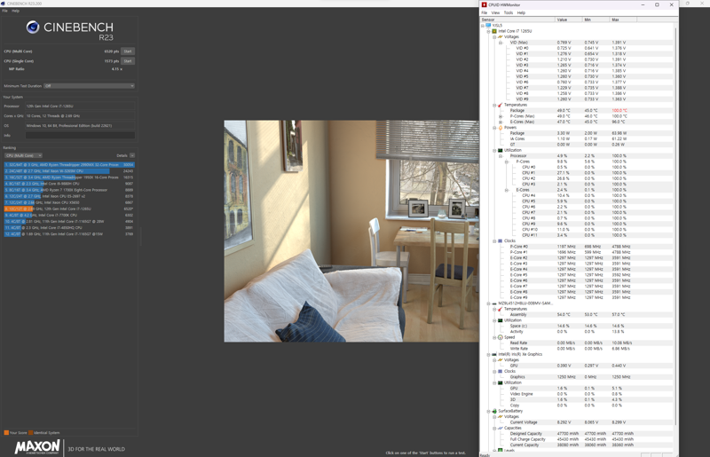Click the CPU Temperatures thermometer icon
Screen dimensions: 710x457
(x=501, y=105)
